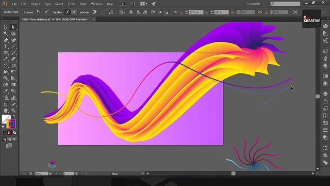Open the Color panel in right dock
Image resolution: width=330 pixels, height=186 pixels.
tap(325, 26)
